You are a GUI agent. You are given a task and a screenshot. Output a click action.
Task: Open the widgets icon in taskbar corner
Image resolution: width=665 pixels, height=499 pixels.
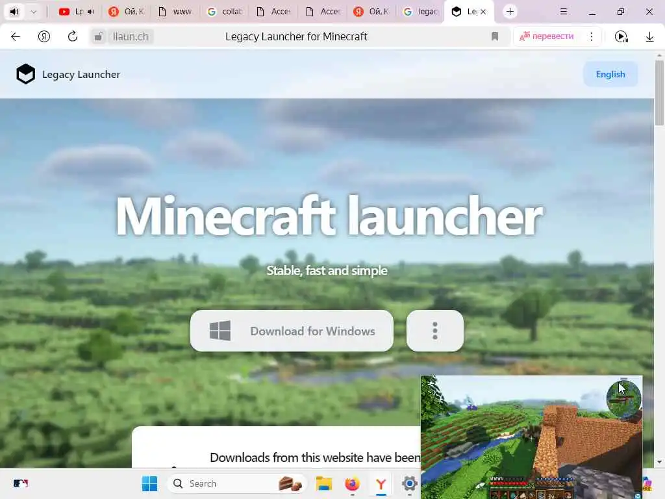point(20,483)
